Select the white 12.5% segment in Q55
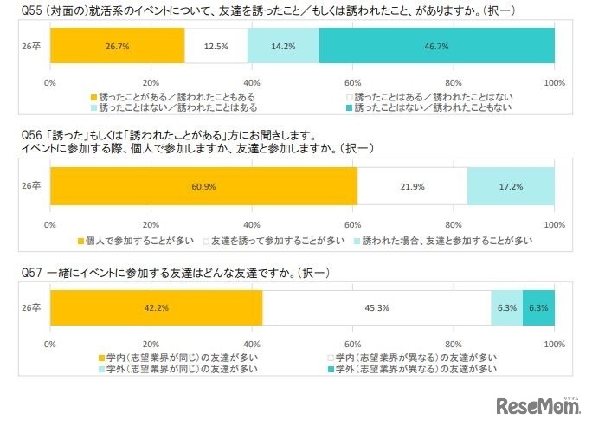 tap(216, 45)
